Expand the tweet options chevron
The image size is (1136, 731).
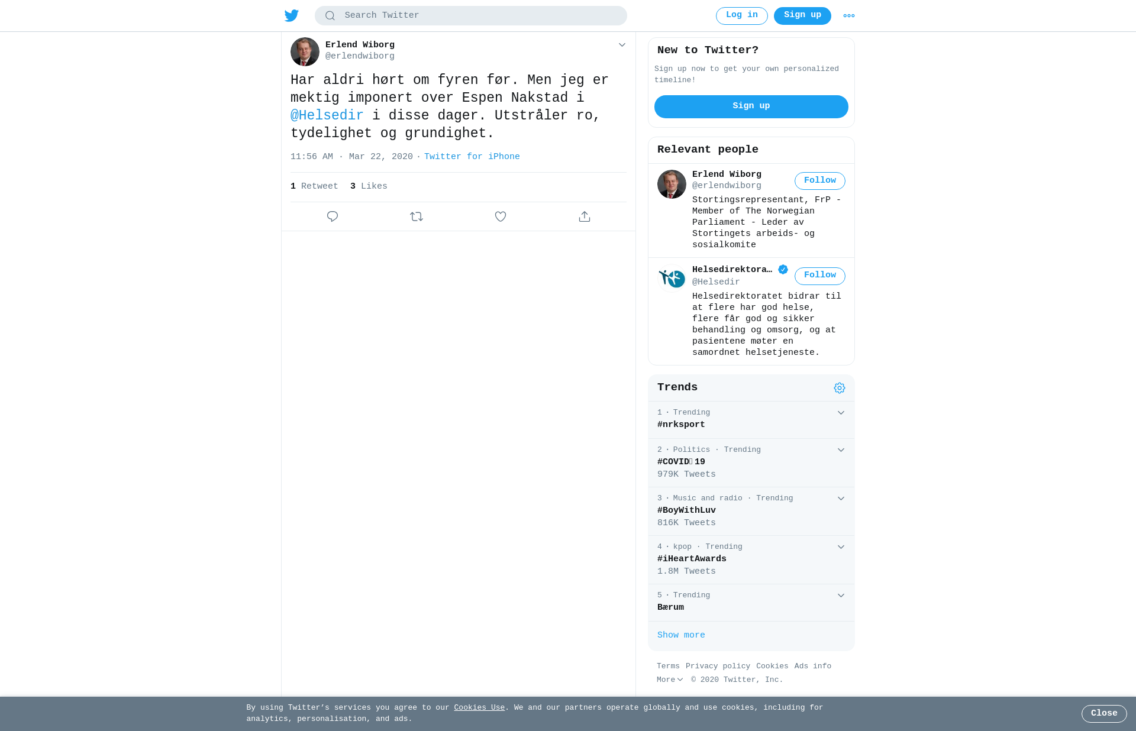tap(622, 45)
